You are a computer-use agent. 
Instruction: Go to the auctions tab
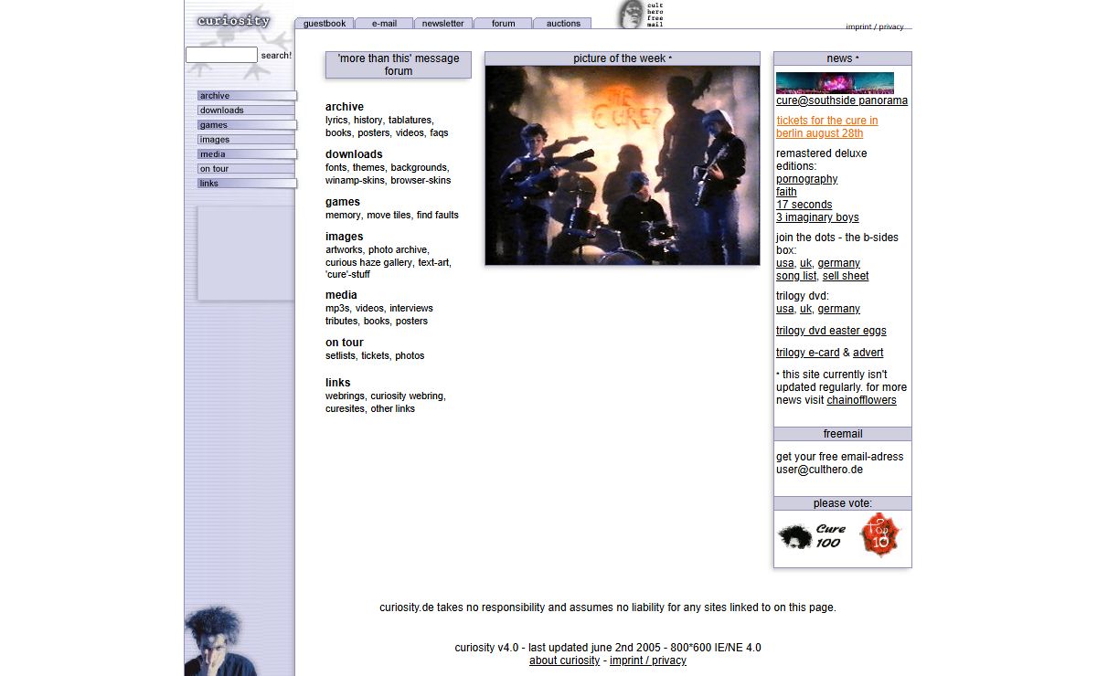pyautogui.click(x=563, y=24)
